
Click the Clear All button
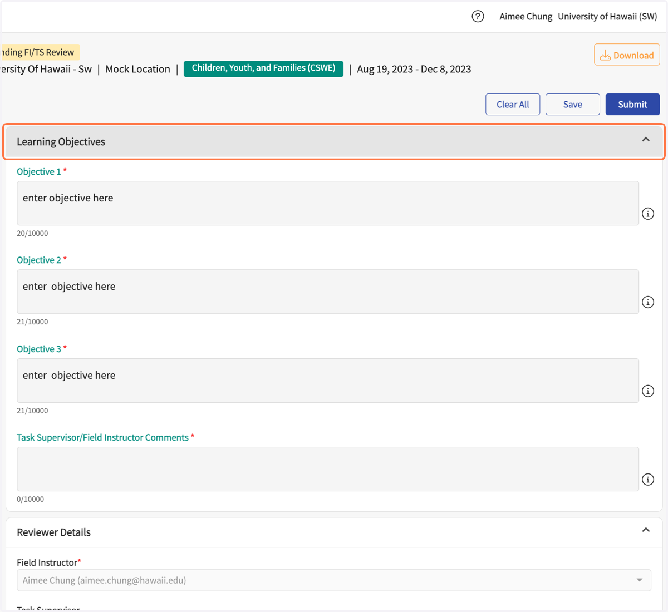pyautogui.click(x=513, y=105)
